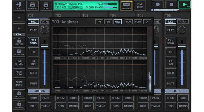The height and width of the screenshot is (112, 204).
Task: Start playback with the Play button
Action: tap(185, 5)
